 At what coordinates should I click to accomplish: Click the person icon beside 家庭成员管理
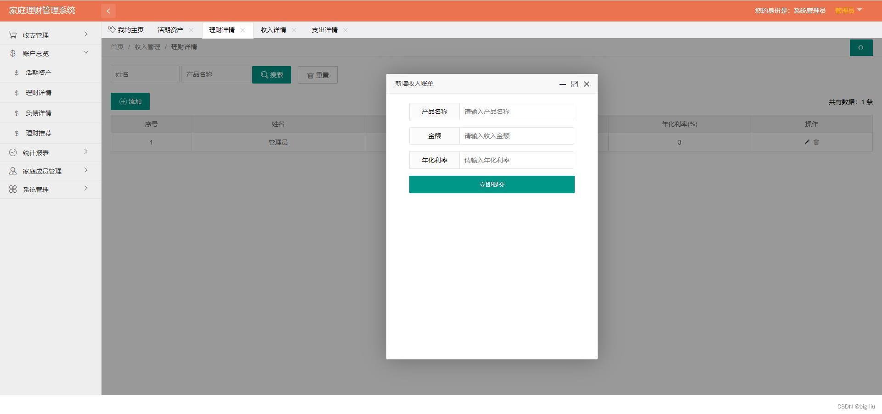click(x=13, y=171)
